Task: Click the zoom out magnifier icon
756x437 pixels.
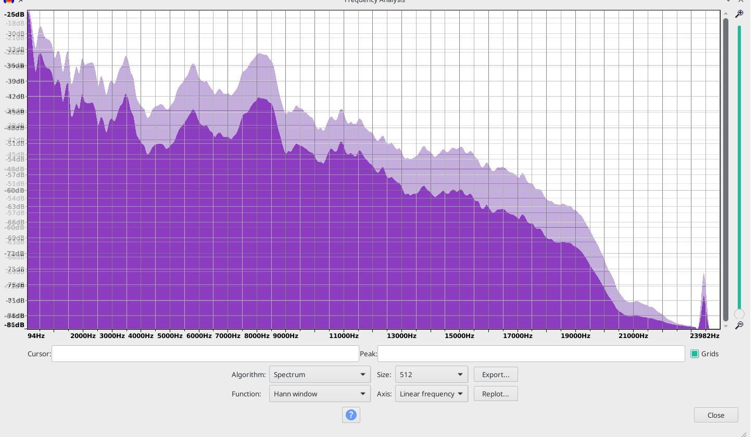Action: [739, 326]
